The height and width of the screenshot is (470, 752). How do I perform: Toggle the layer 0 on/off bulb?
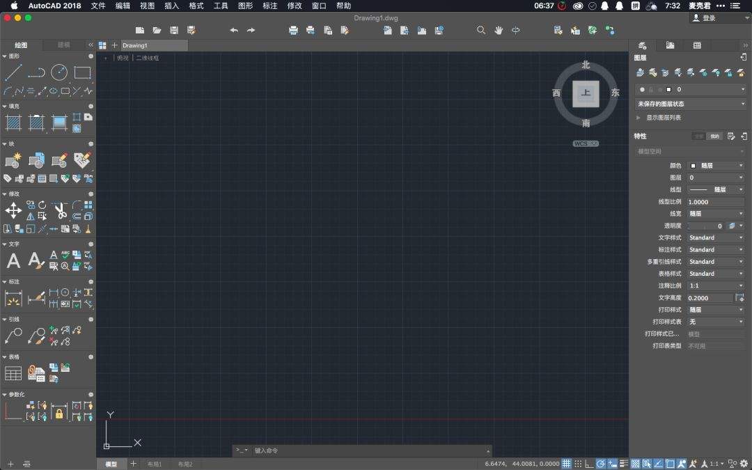(642, 90)
